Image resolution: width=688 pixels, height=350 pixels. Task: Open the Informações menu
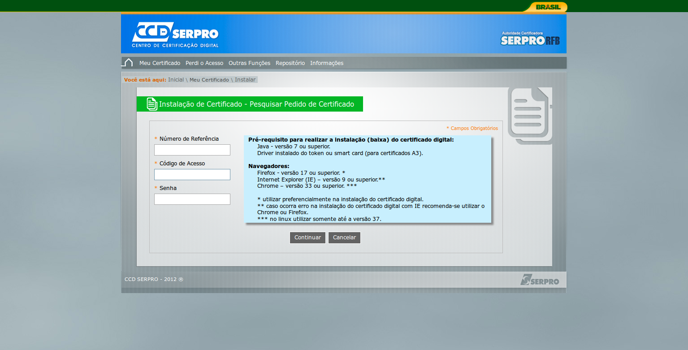pos(327,63)
